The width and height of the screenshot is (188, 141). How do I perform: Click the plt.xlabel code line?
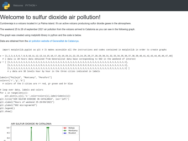(x=27, y=102)
